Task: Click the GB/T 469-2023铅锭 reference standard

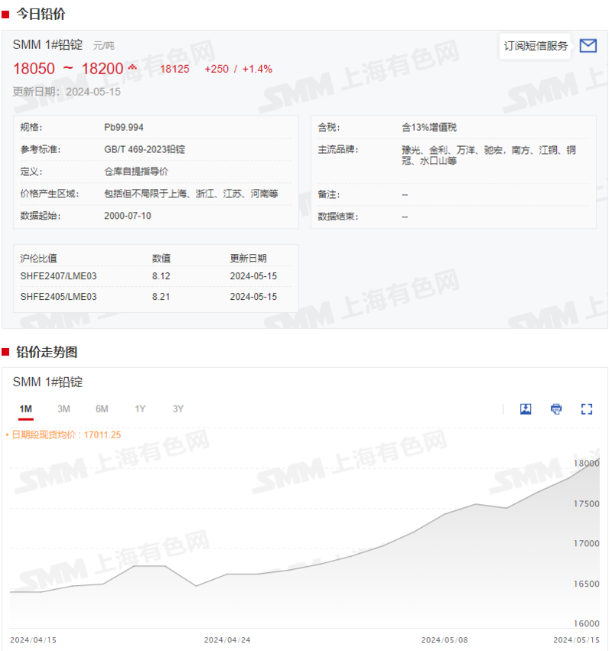Action: 145,149
